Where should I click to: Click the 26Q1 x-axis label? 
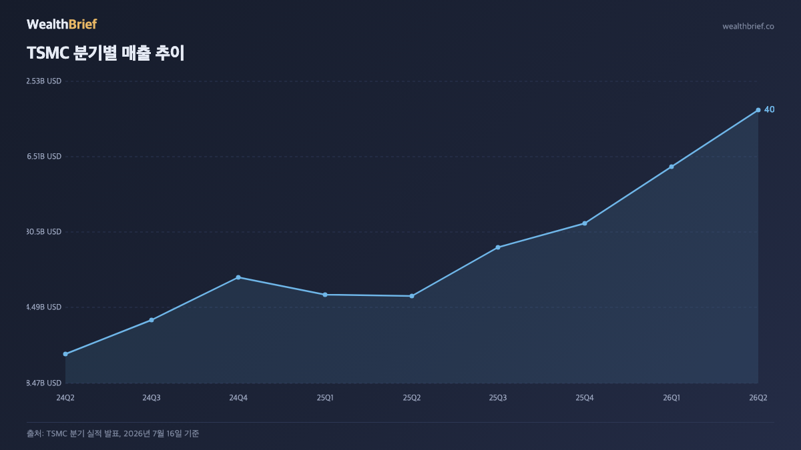[672, 398]
